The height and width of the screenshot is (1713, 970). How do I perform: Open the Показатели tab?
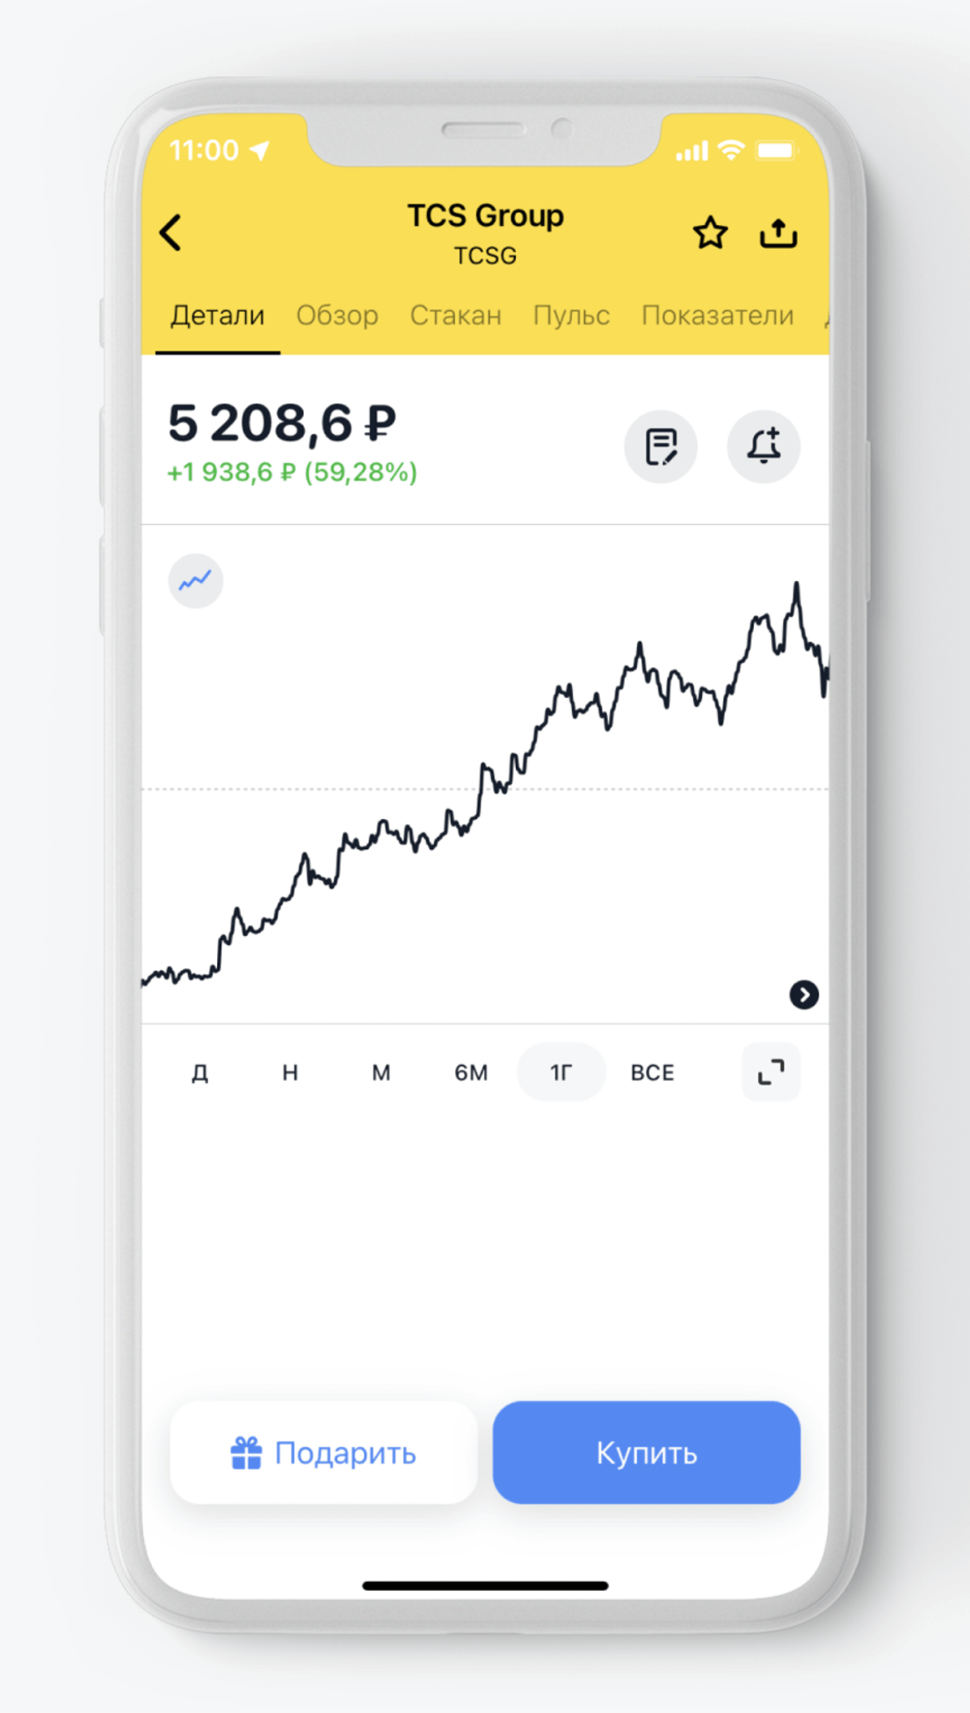[718, 315]
